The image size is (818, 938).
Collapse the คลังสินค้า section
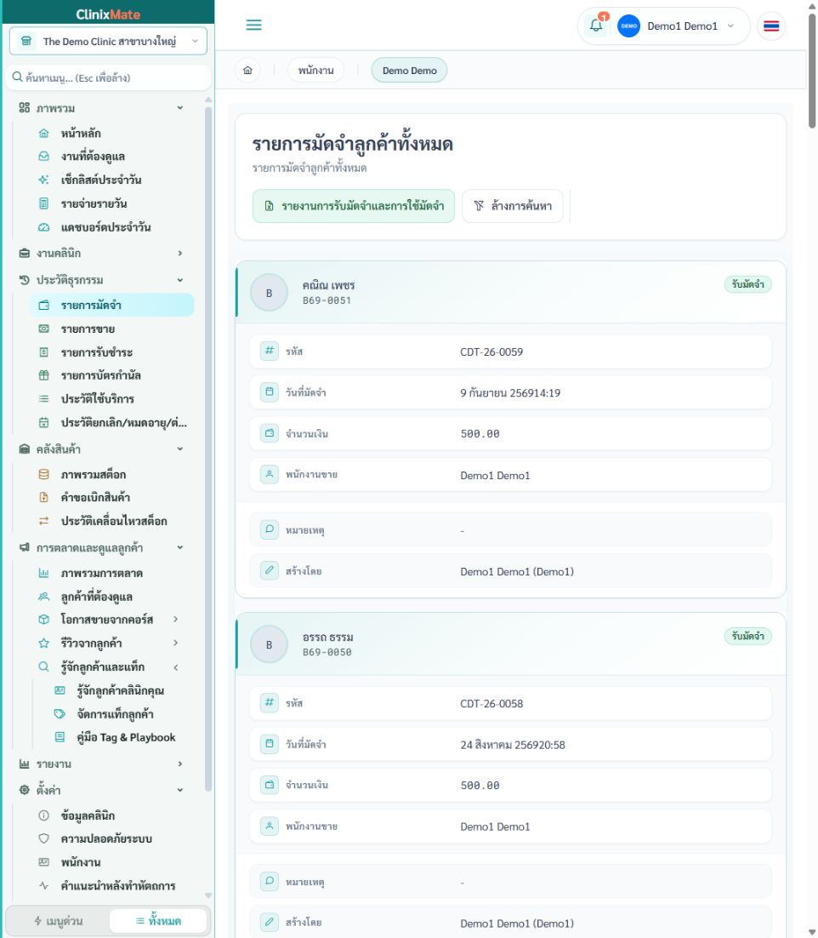180,449
